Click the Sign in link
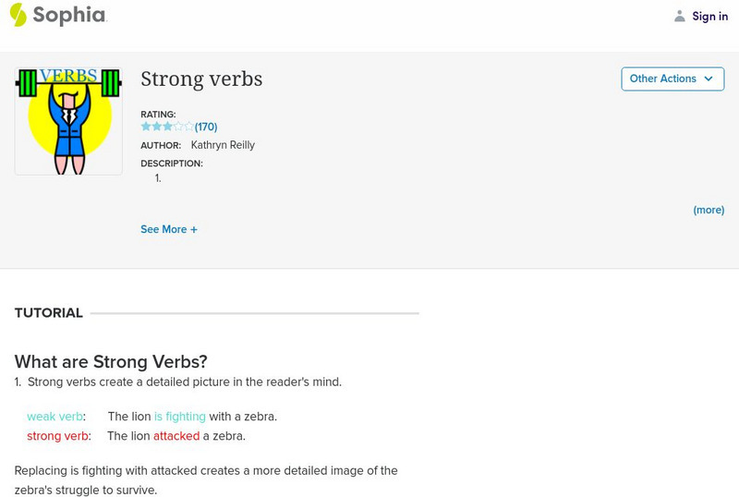The width and height of the screenshot is (739, 497). 709,16
